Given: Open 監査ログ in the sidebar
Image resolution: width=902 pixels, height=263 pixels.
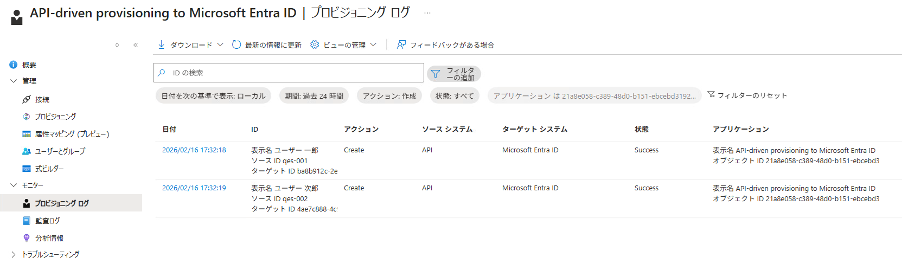Looking at the screenshot, I should 47,221.
